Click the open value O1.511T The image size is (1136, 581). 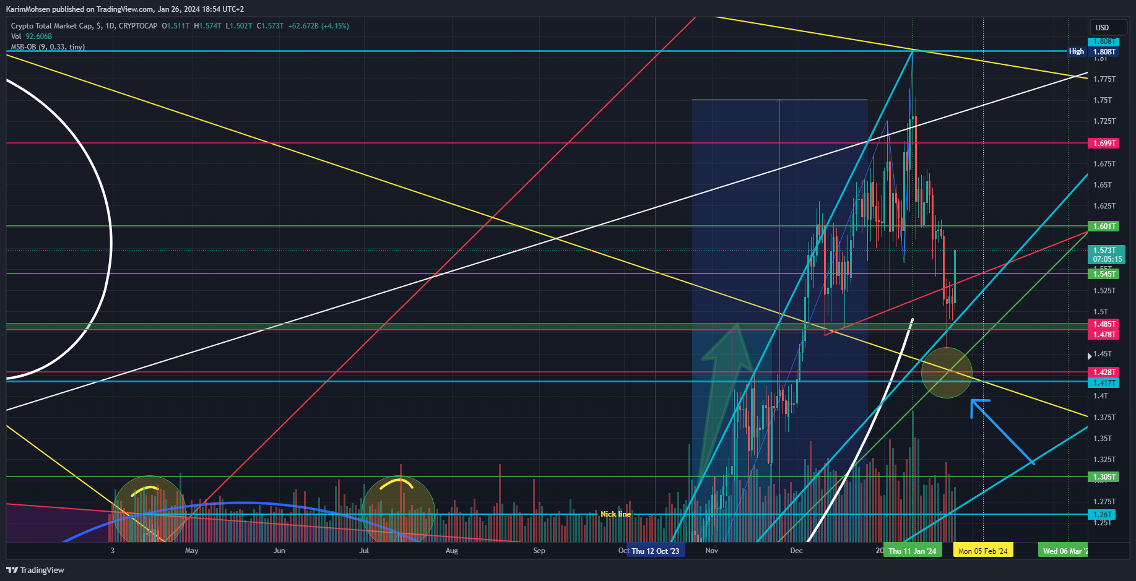coord(176,26)
